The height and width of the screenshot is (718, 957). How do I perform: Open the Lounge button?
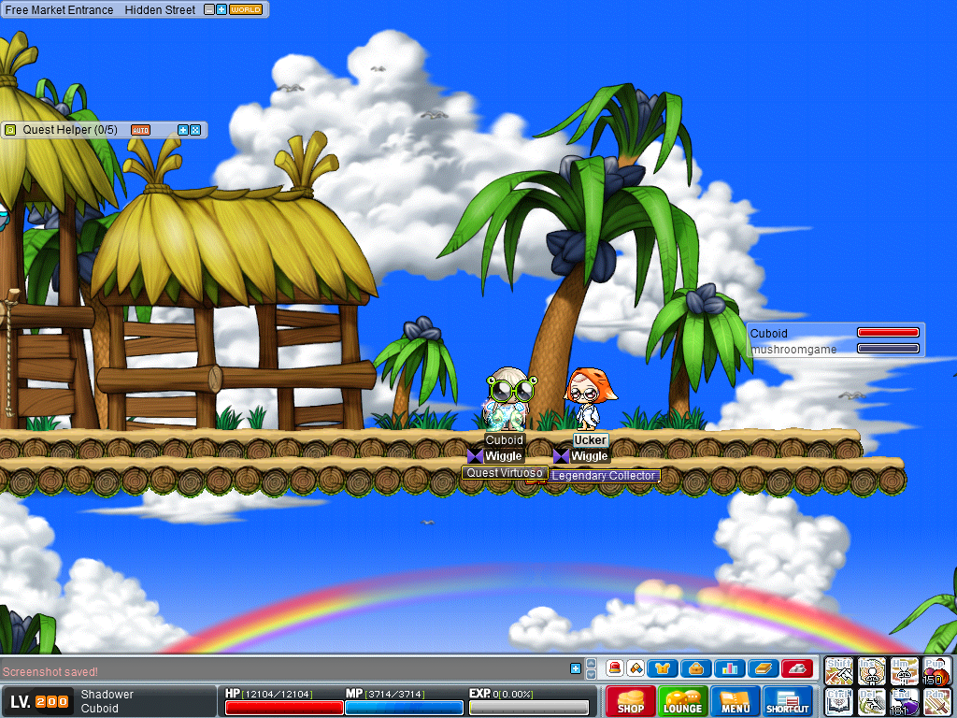[x=682, y=701]
